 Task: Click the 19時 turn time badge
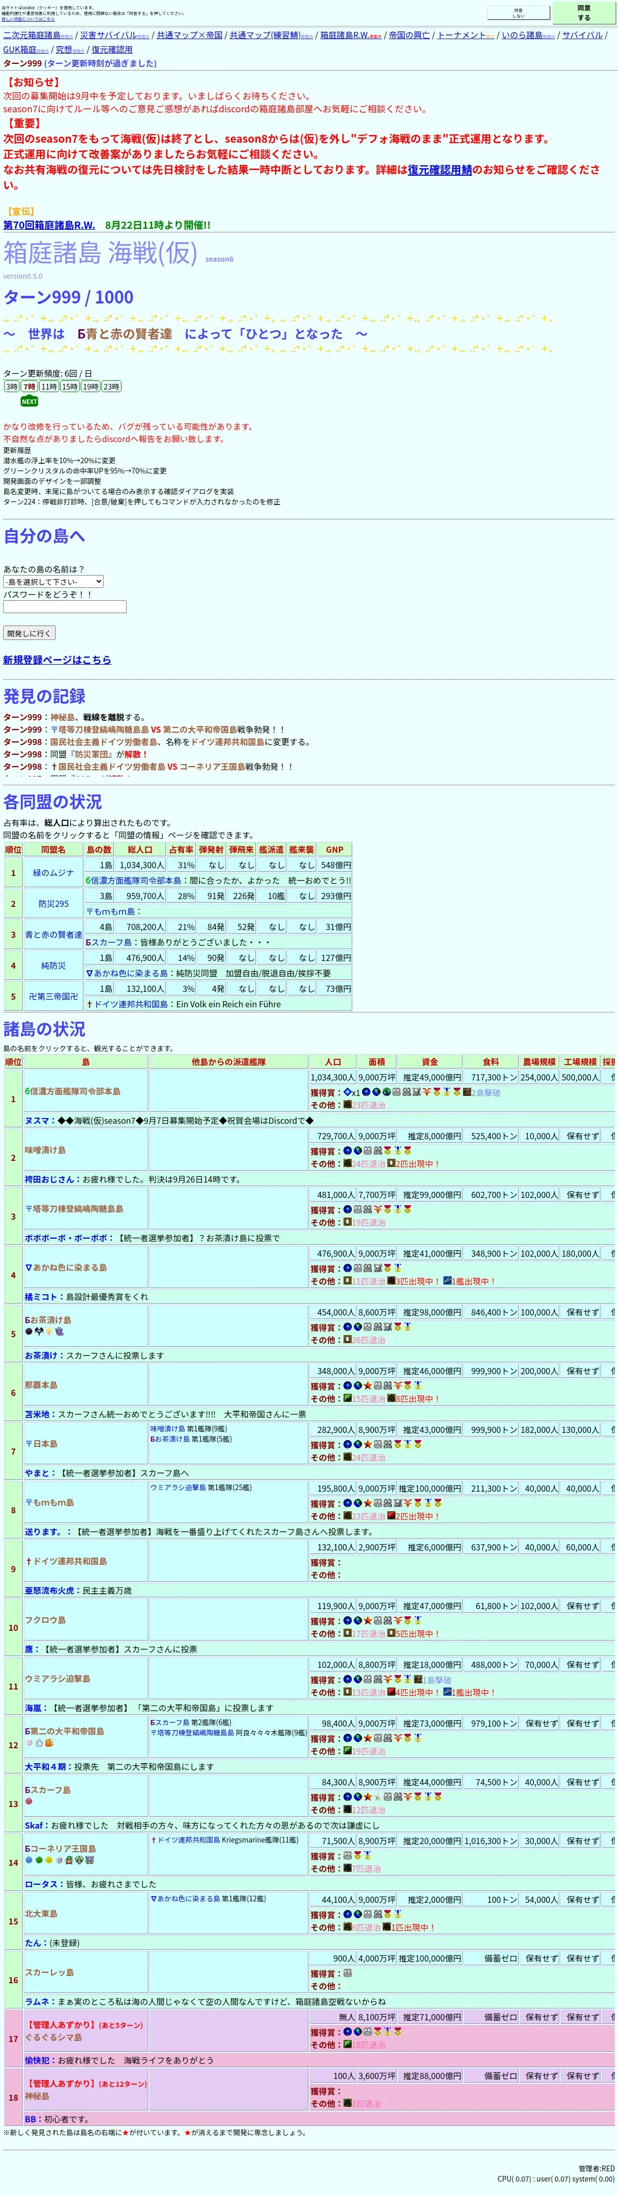coord(90,386)
